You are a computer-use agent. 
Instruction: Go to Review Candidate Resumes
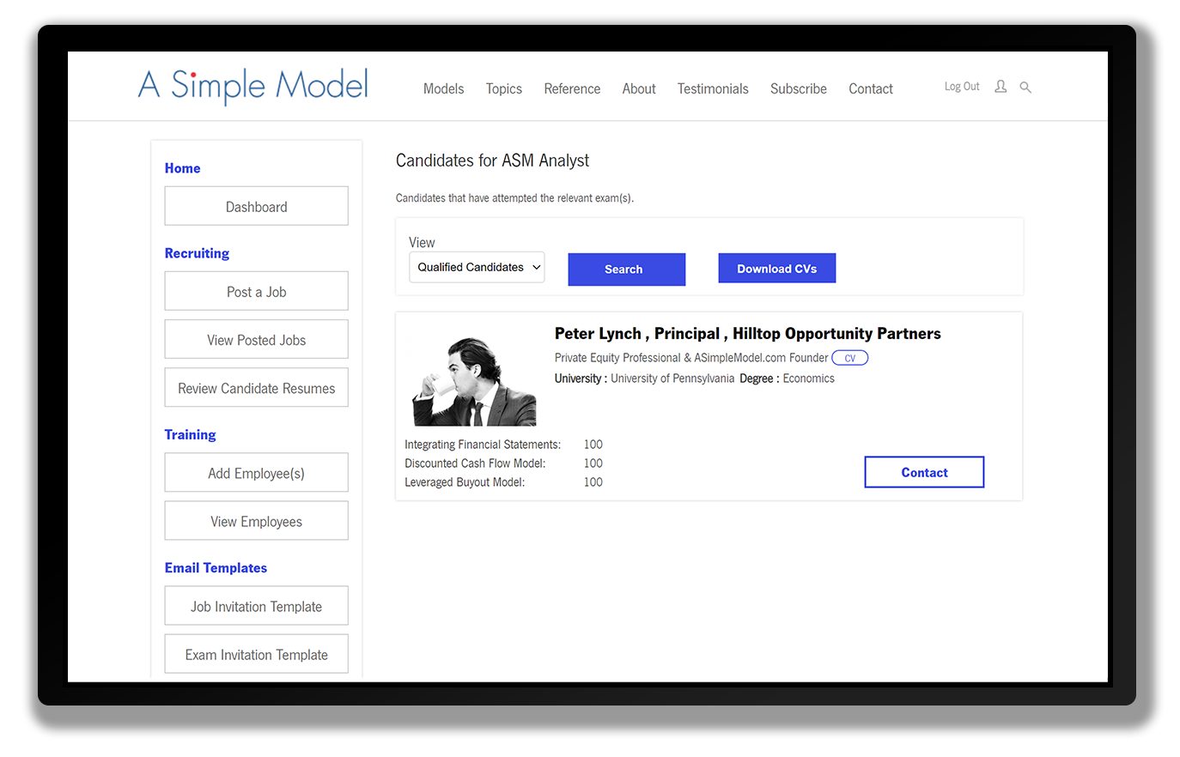(x=256, y=388)
